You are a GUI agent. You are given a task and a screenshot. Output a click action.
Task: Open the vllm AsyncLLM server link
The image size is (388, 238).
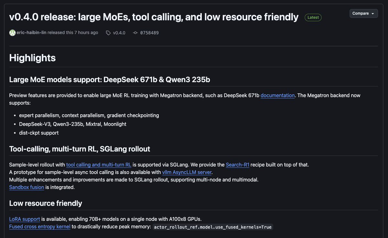coord(187,172)
